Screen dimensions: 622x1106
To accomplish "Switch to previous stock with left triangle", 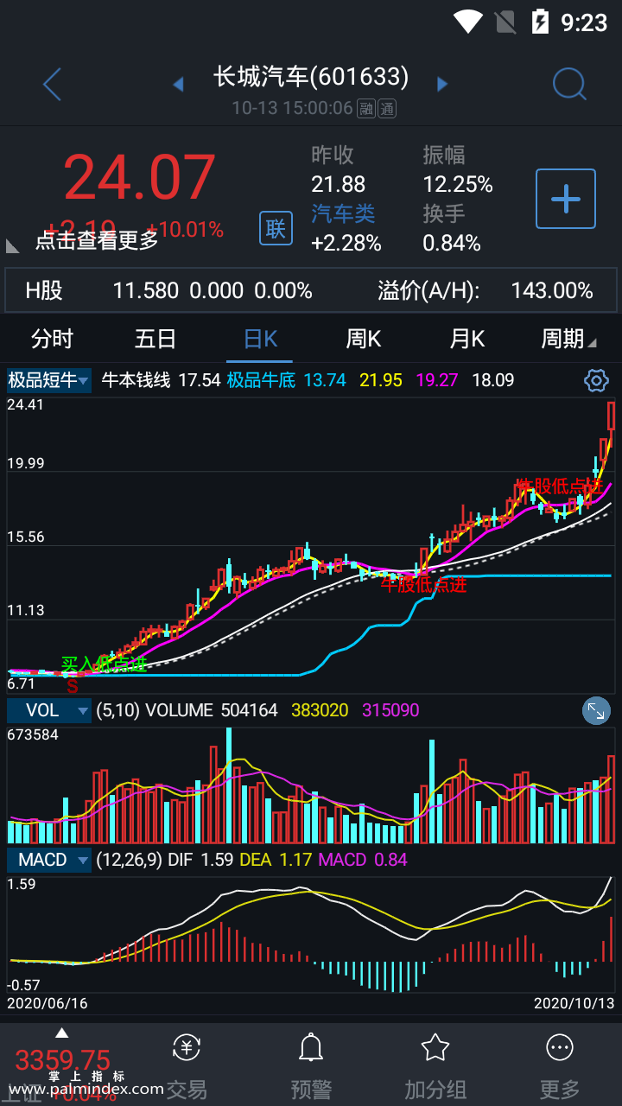I will [179, 84].
